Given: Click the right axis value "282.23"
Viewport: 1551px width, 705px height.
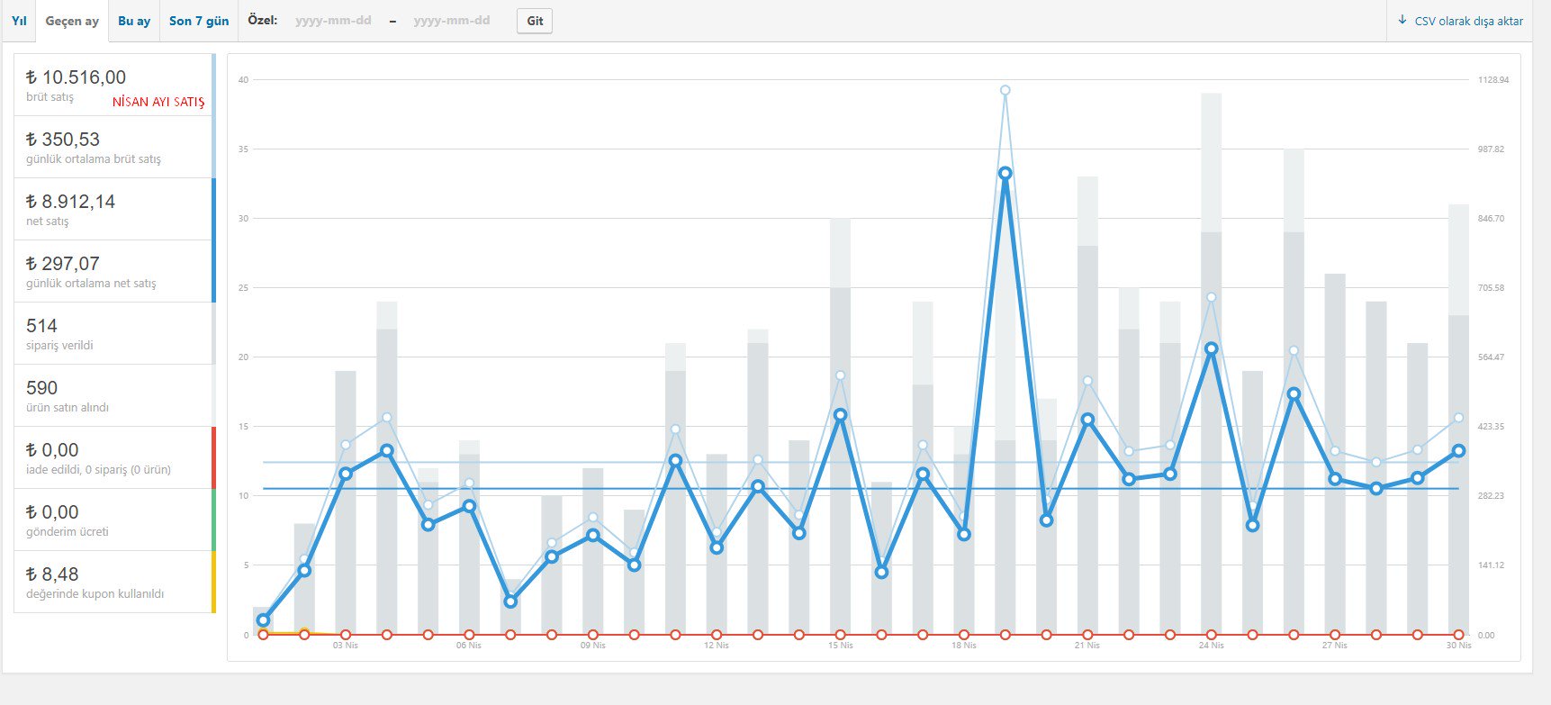Looking at the screenshot, I should (1491, 496).
